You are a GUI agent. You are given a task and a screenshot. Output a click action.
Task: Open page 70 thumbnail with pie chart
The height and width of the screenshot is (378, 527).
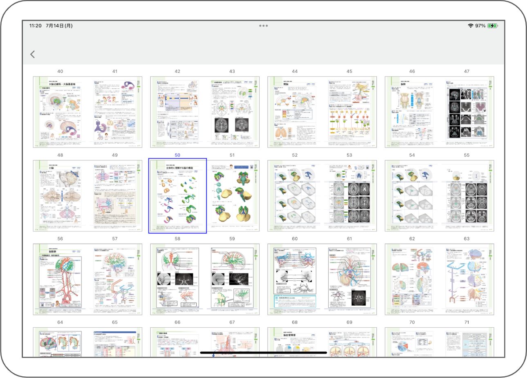(412, 342)
